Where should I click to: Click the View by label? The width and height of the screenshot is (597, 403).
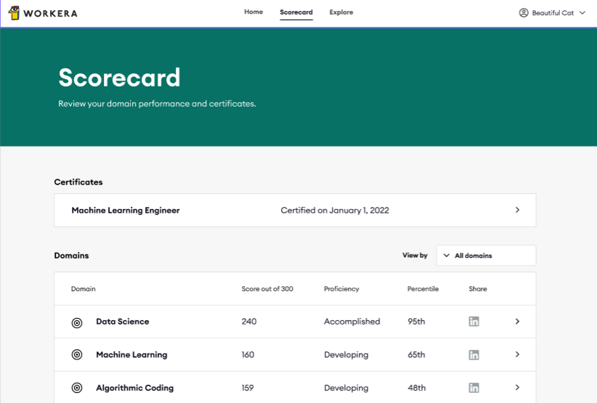pyautogui.click(x=415, y=256)
